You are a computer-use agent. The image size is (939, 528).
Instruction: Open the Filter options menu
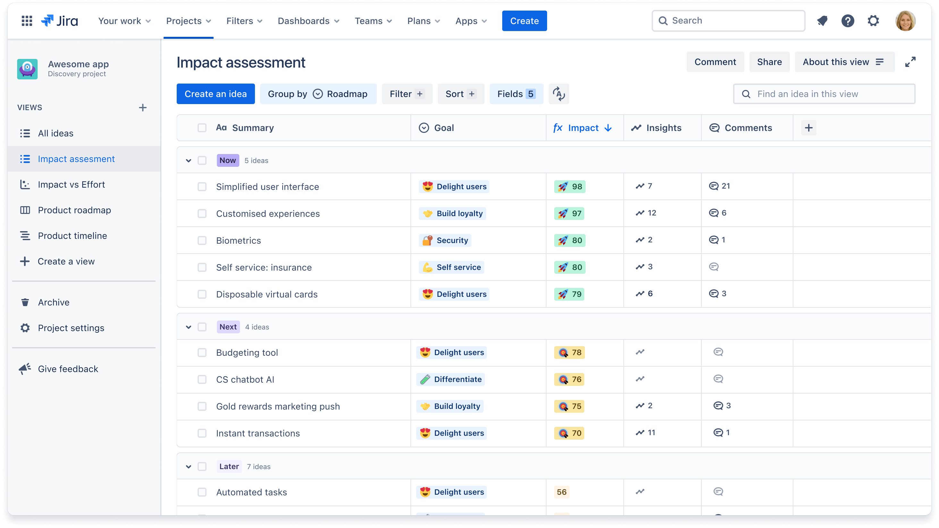click(406, 94)
